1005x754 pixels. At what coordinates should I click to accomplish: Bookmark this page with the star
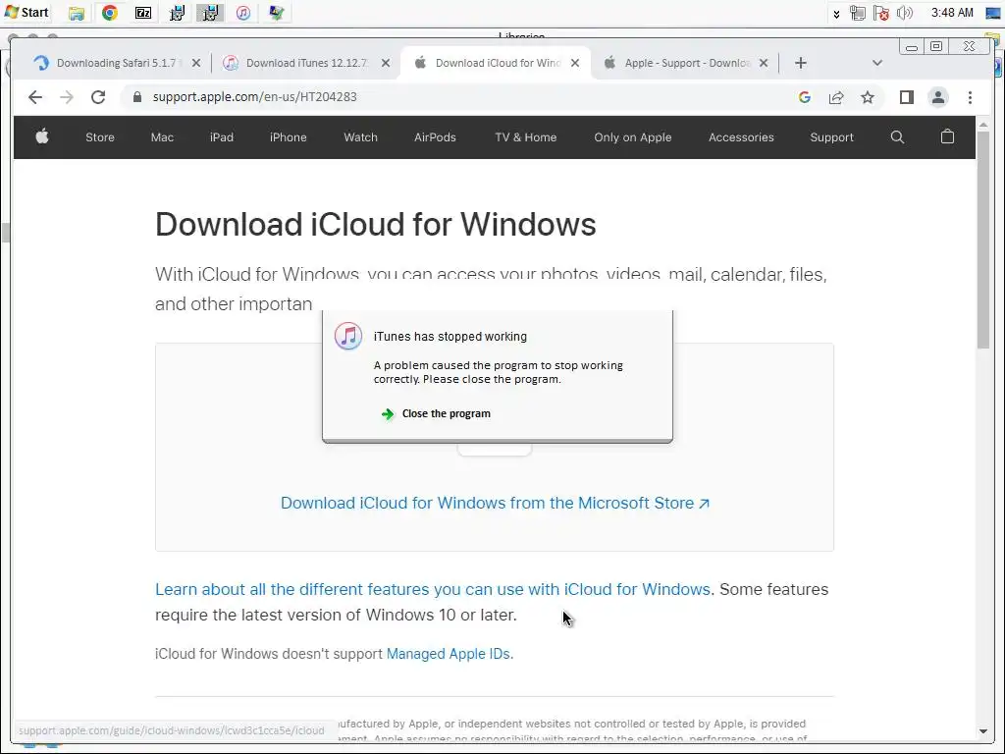click(868, 97)
